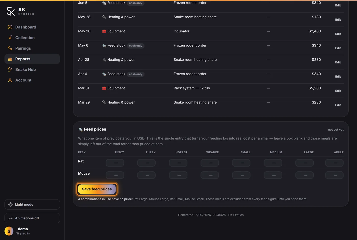Click the Mouse Hopper price field
Viewport: 357px width, 240px height.
[178, 175]
